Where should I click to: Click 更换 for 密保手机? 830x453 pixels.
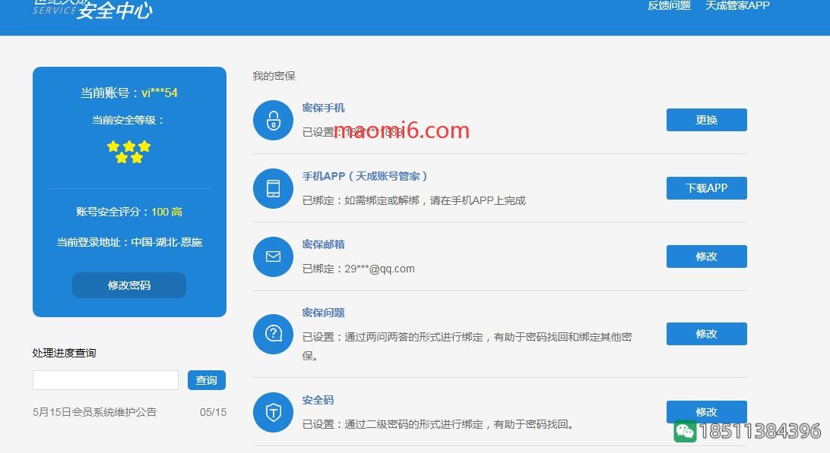pyautogui.click(x=706, y=120)
